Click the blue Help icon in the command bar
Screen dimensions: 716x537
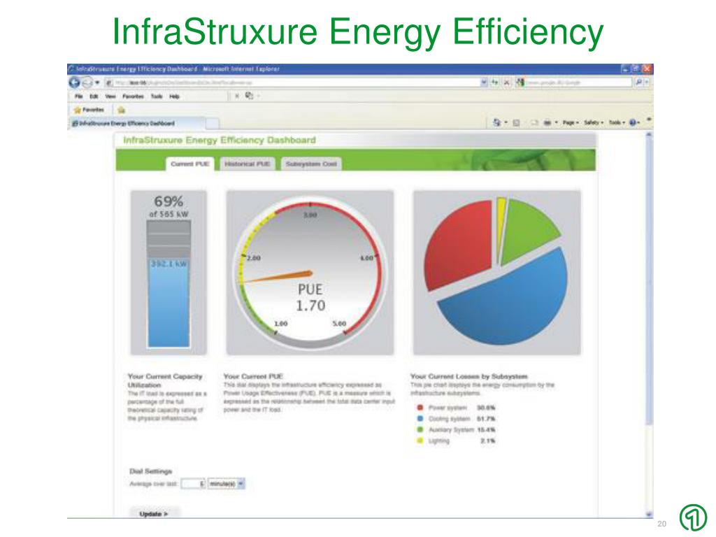(633, 122)
